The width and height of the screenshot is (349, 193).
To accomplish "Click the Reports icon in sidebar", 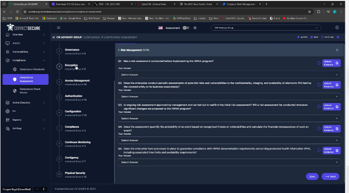I will pos(7,120).
